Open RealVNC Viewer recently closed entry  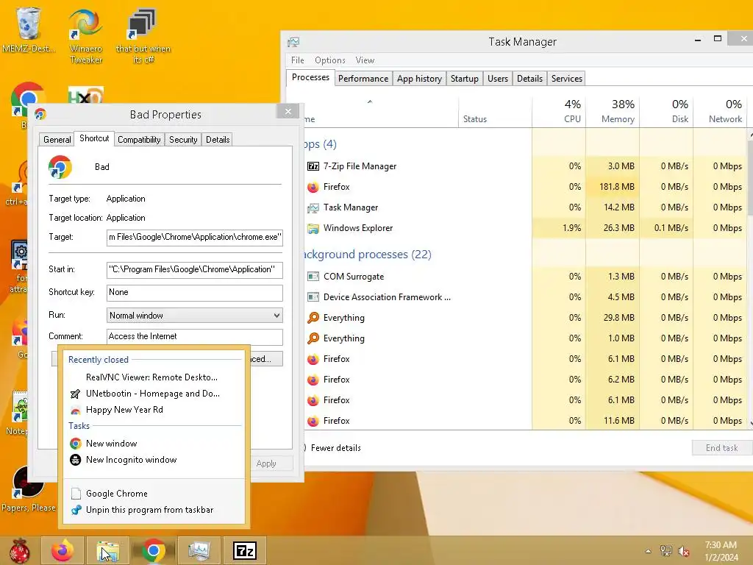click(x=154, y=377)
